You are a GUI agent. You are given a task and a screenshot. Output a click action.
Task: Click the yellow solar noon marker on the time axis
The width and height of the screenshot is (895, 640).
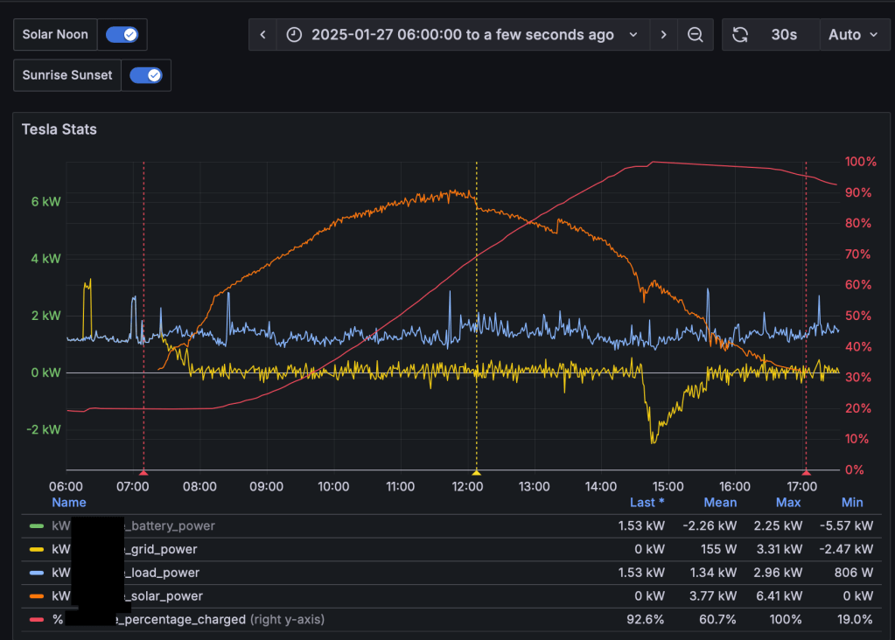pos(476,471)
